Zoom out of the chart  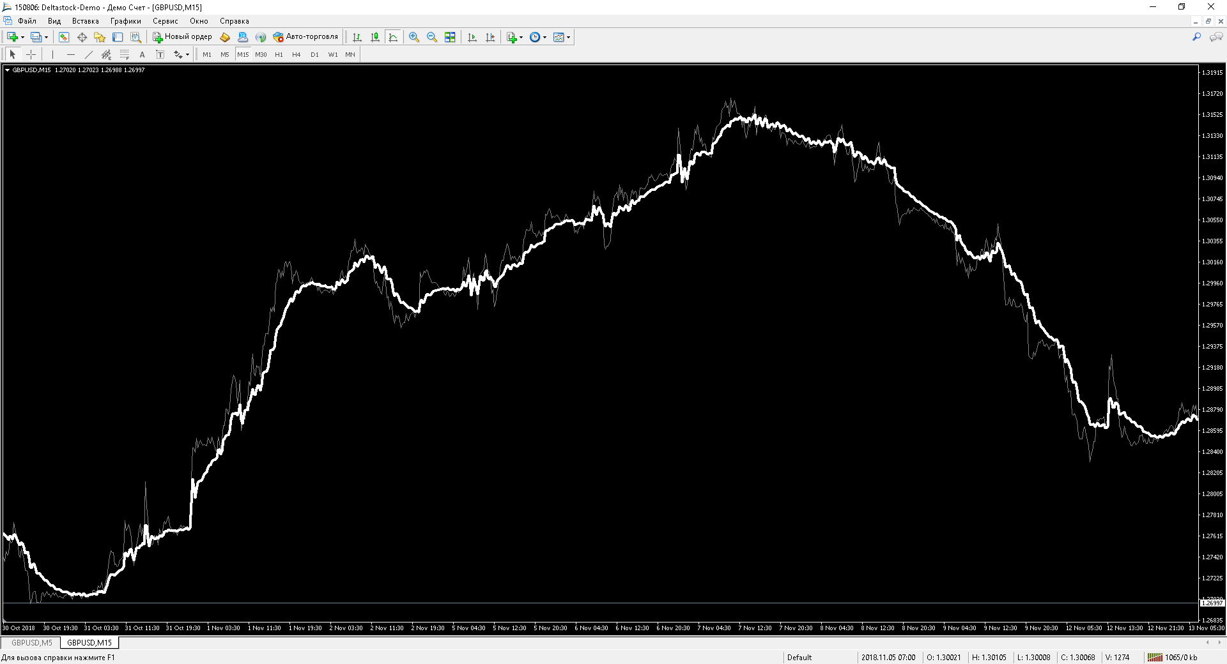coord(432,37)
